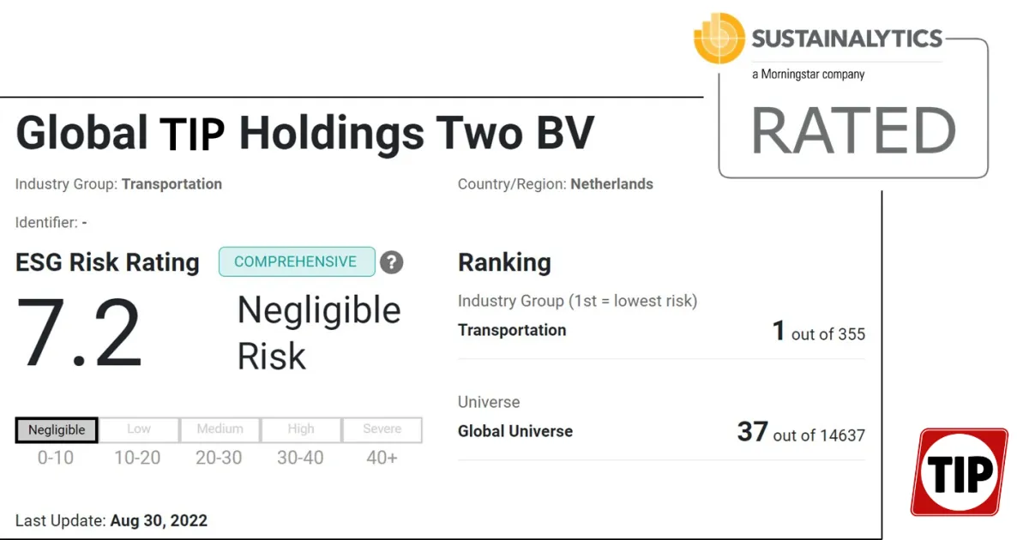Click the COMPREHENSIVE rating badge
1029x540 pixels.
click(296, 261)
